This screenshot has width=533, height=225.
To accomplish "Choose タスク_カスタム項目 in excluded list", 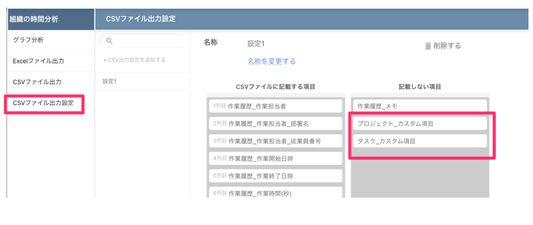I will [x=420, y=141].
